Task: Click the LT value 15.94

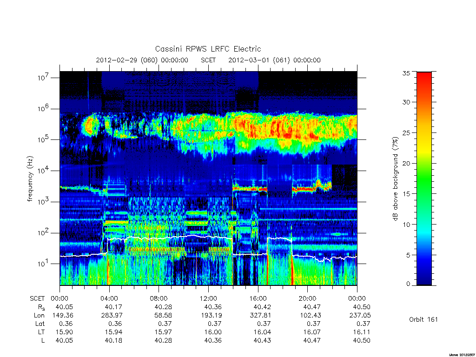Action: (x=113, y=332)
